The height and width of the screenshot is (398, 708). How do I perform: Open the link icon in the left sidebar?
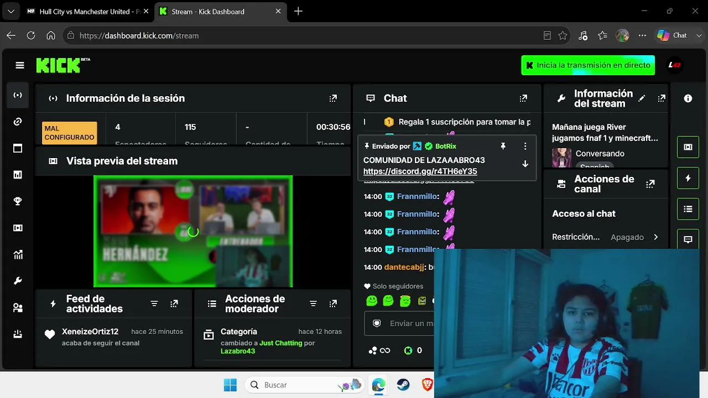(x=18, y=122)
